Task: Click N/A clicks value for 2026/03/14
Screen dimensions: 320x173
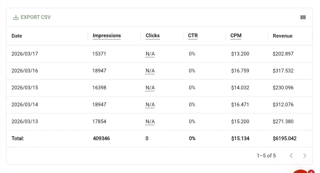Action: pos(150,105)
